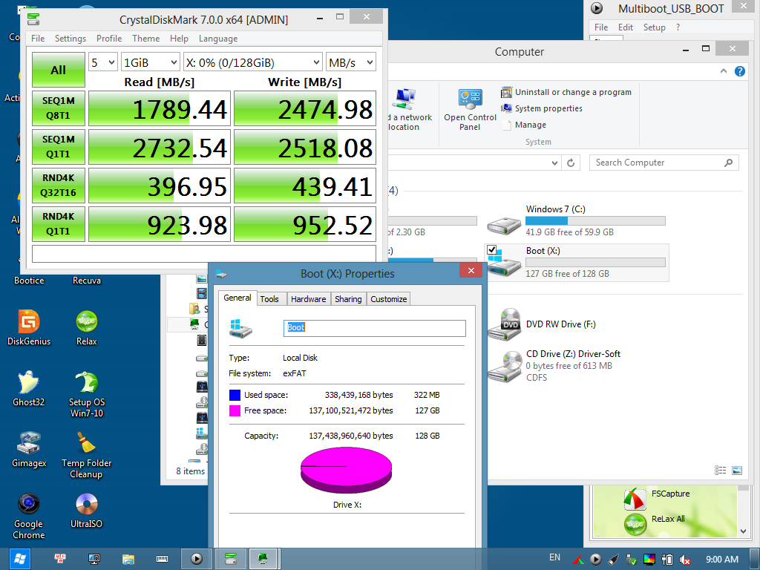This screenshot has width=760, height=570.
Task: Refresh the Computer window address bar
Action: [571, 163]
